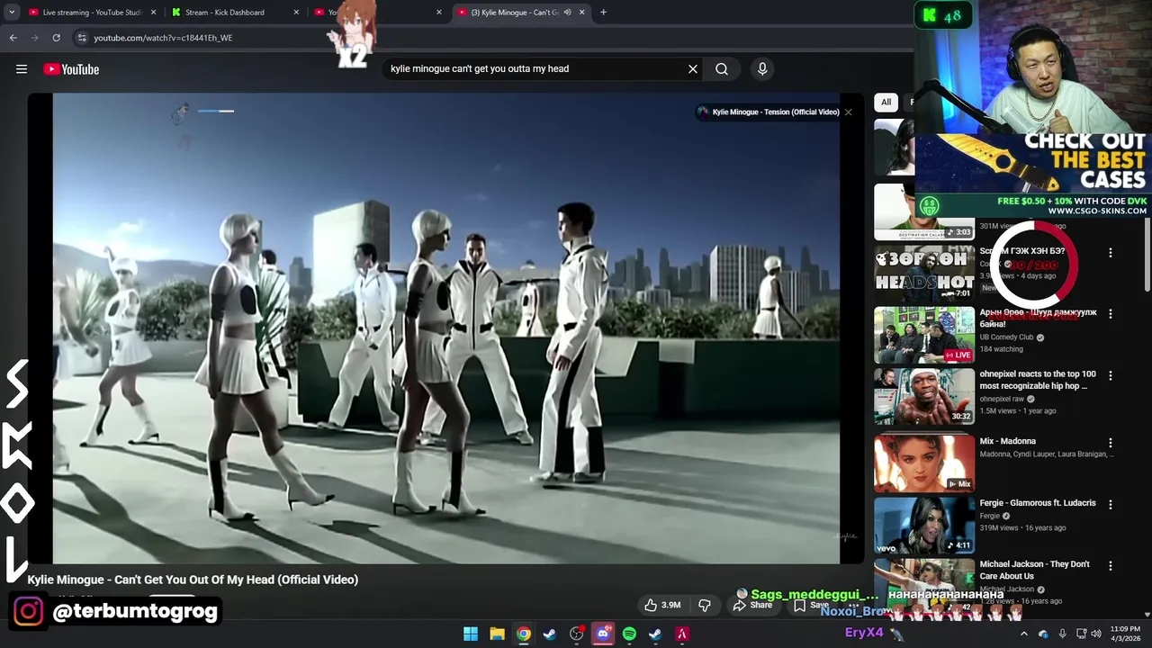The image size is (1152, 648).
Task: Open Chrome from the taskbar
Action: pos(523,634)
